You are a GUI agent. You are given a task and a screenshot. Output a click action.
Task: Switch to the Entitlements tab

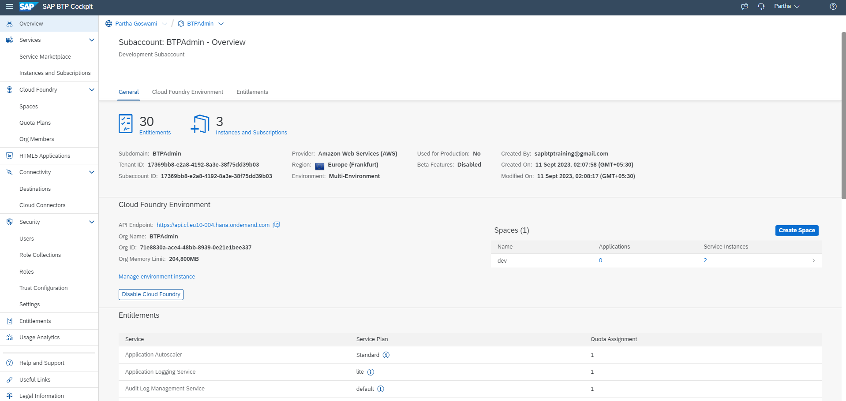(252, 92)
